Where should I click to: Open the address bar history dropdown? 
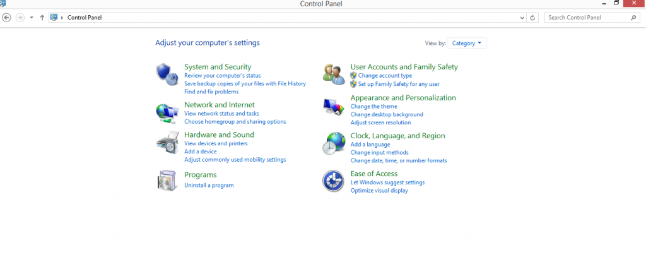(x=522, y=18)
